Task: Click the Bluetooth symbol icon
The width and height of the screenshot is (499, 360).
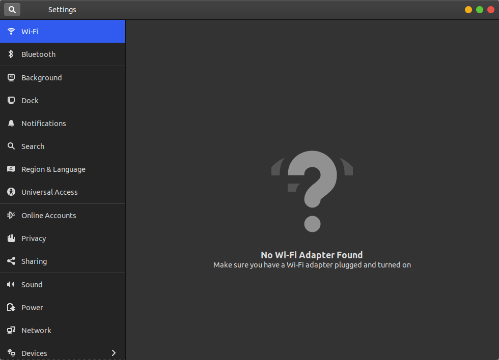Action: pyautogui.click(x=11, y=54)
